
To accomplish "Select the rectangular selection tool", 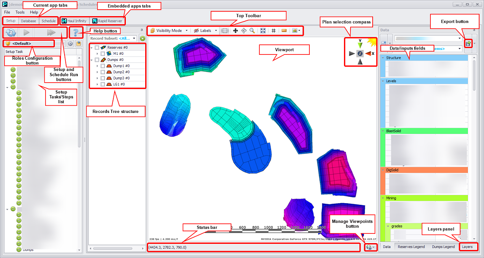I will point(225,31).
